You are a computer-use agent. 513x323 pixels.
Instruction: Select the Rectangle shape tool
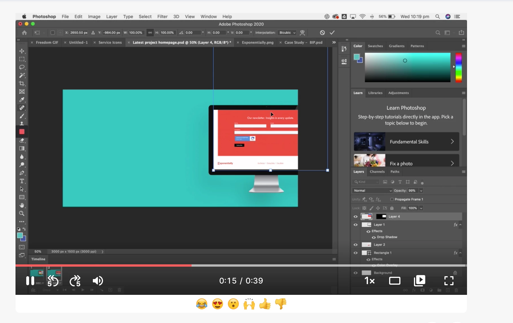(x=22, y=197)
